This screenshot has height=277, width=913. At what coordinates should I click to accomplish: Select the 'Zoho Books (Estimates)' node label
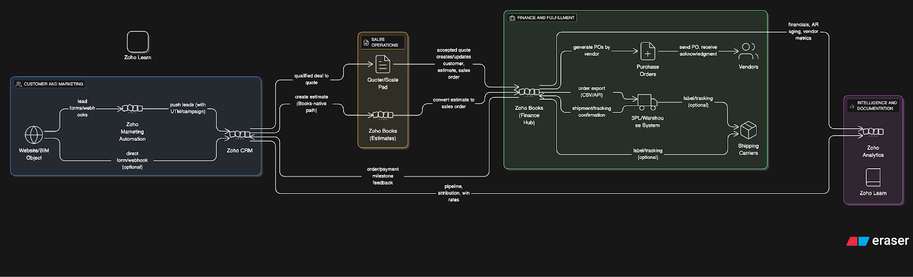[383, 135]
